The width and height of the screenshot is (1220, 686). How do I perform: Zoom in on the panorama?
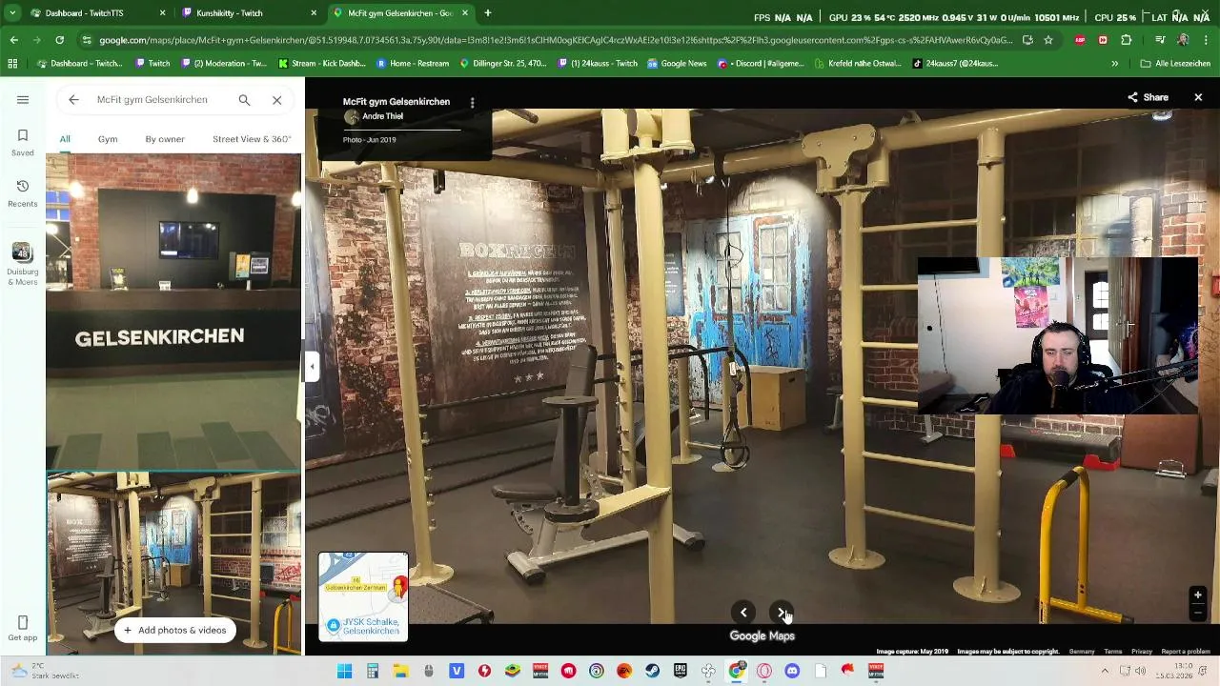coord(1198,595)
